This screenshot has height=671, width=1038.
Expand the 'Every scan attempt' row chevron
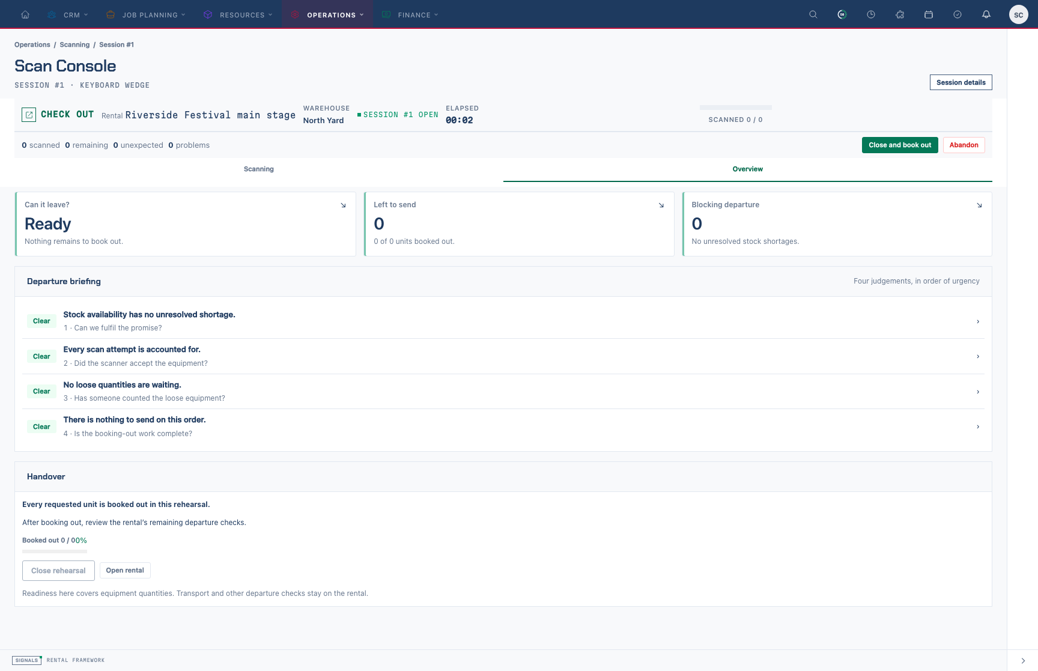point(978,356)
